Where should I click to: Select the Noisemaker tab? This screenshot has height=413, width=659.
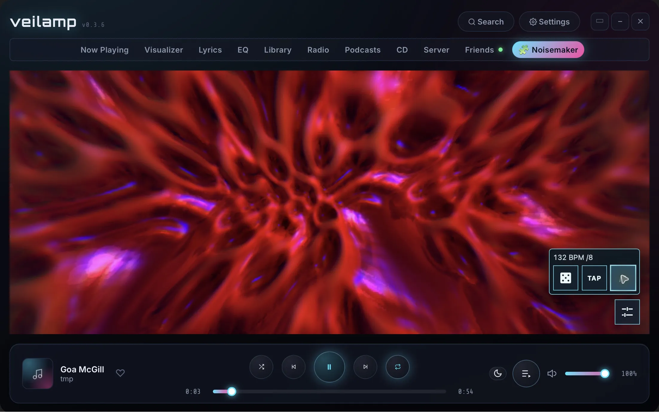coord(548,50)
